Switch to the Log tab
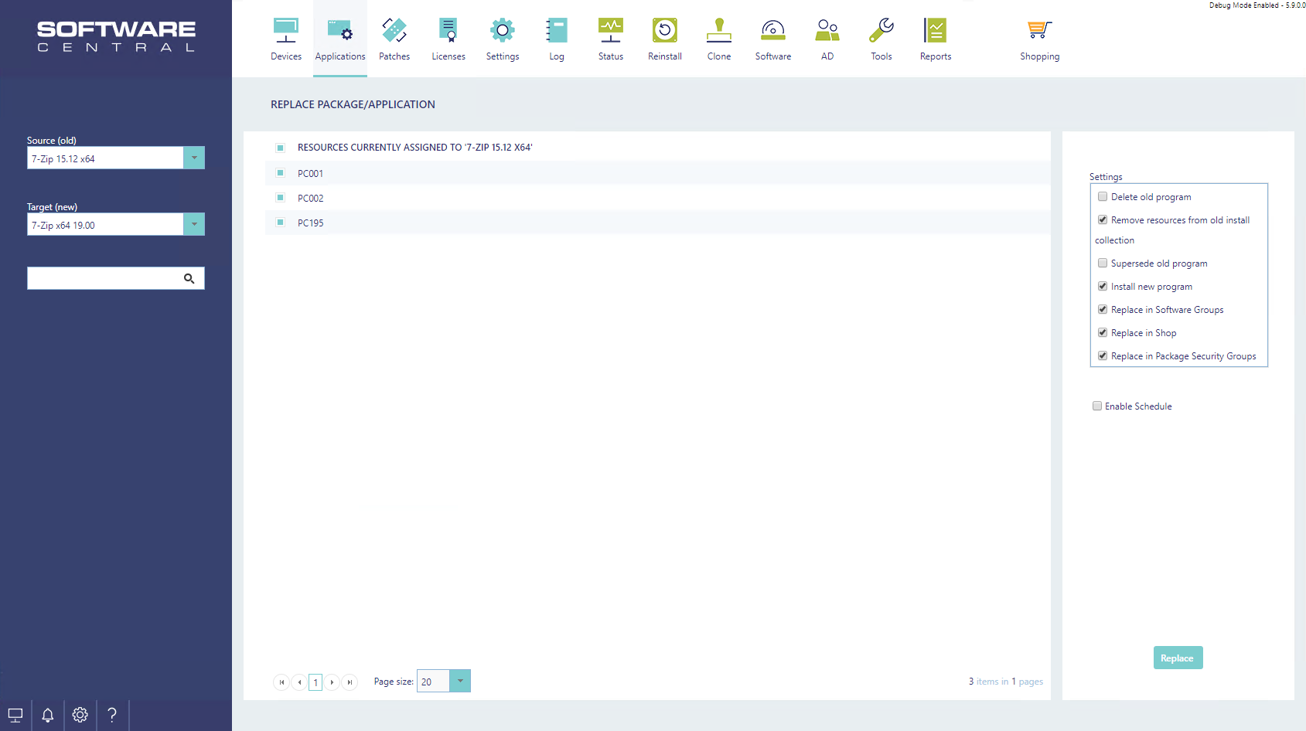 point(557,39)
